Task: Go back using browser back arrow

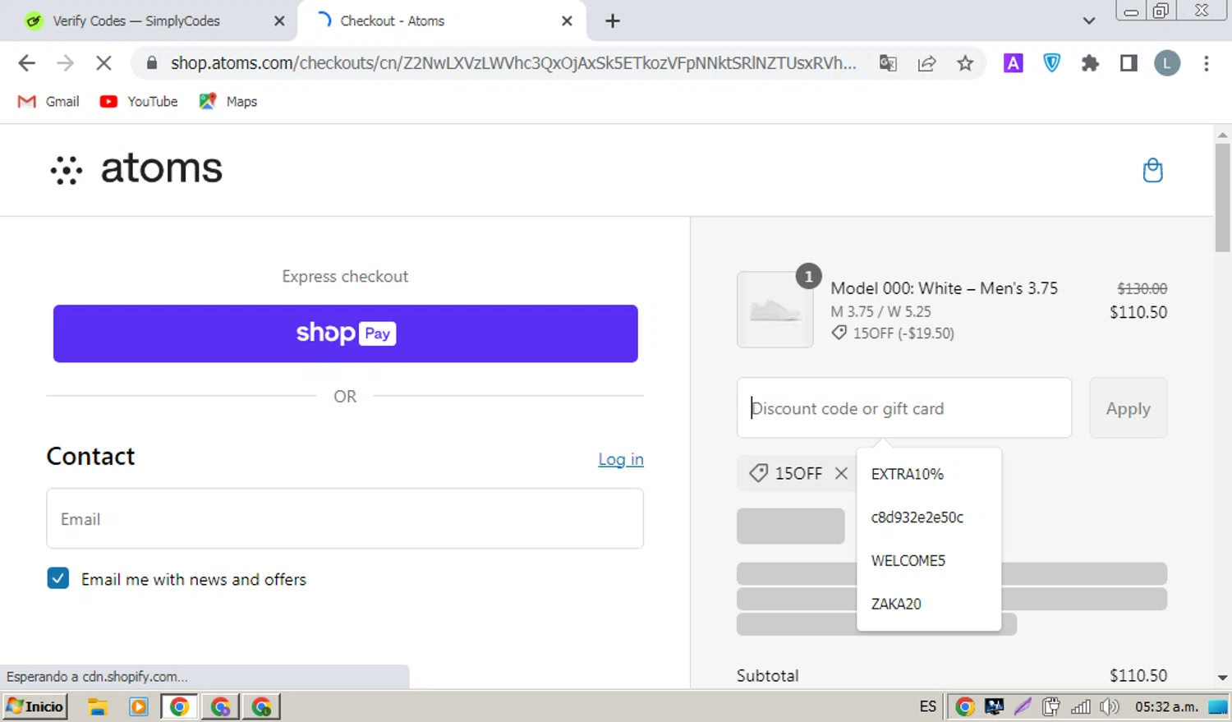Action: [26, 63]
